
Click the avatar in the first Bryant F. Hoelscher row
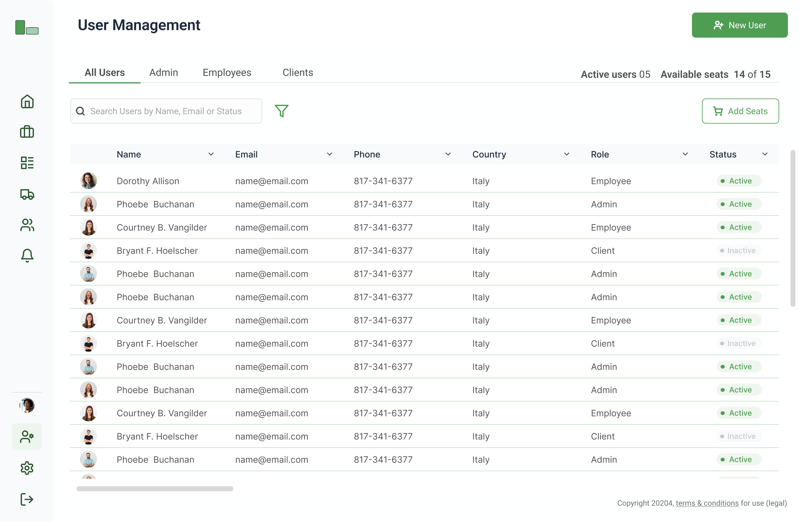(x=88, y=250)
